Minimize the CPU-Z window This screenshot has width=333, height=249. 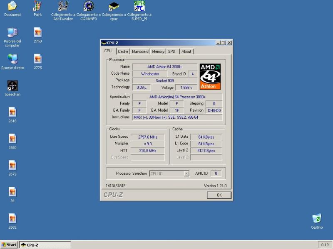[x=218, y=43]
